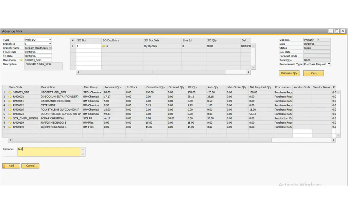
Task: Click the Cancel button
Action: [30, 166]
